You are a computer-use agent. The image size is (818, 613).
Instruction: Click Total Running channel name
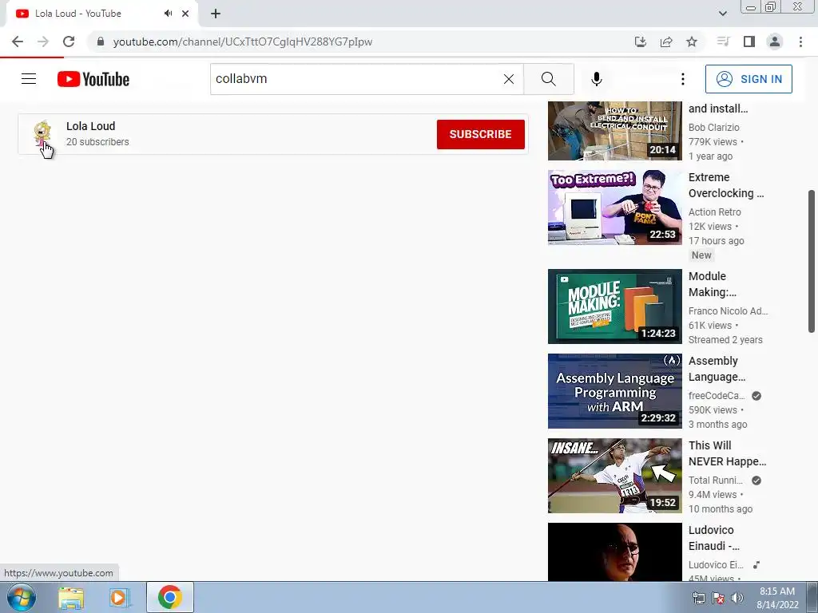click(715, 480)
